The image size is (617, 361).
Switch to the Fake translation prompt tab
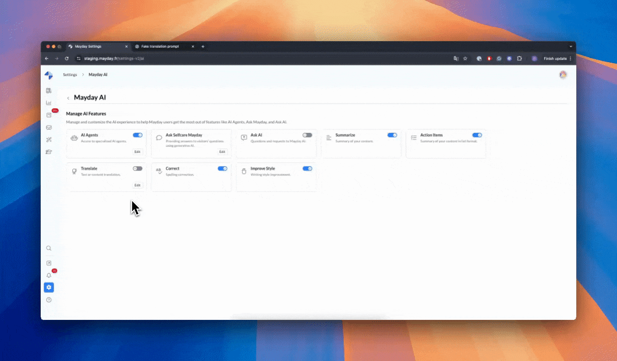pyautogui.click(x=160, y=47)
